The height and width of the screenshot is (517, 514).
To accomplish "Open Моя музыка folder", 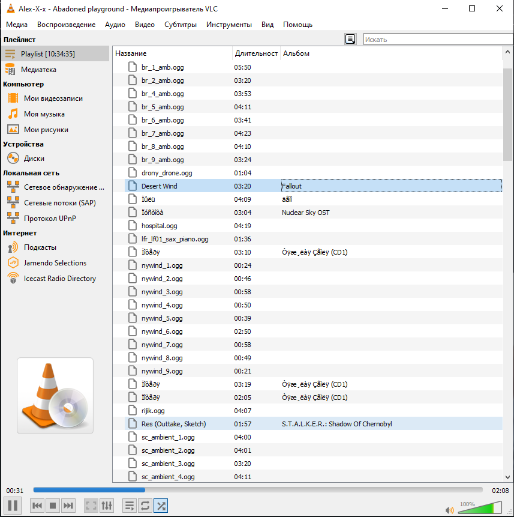I will coord(55,113).
